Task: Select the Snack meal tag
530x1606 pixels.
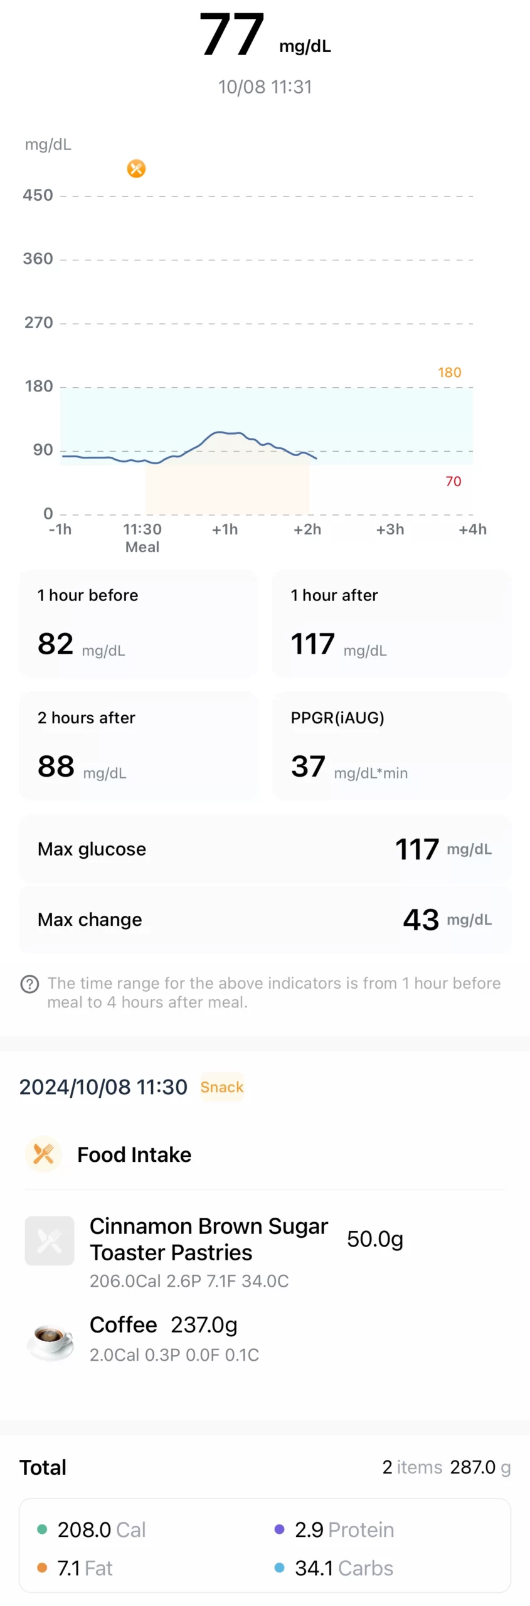Action: tap(221, 1087)
